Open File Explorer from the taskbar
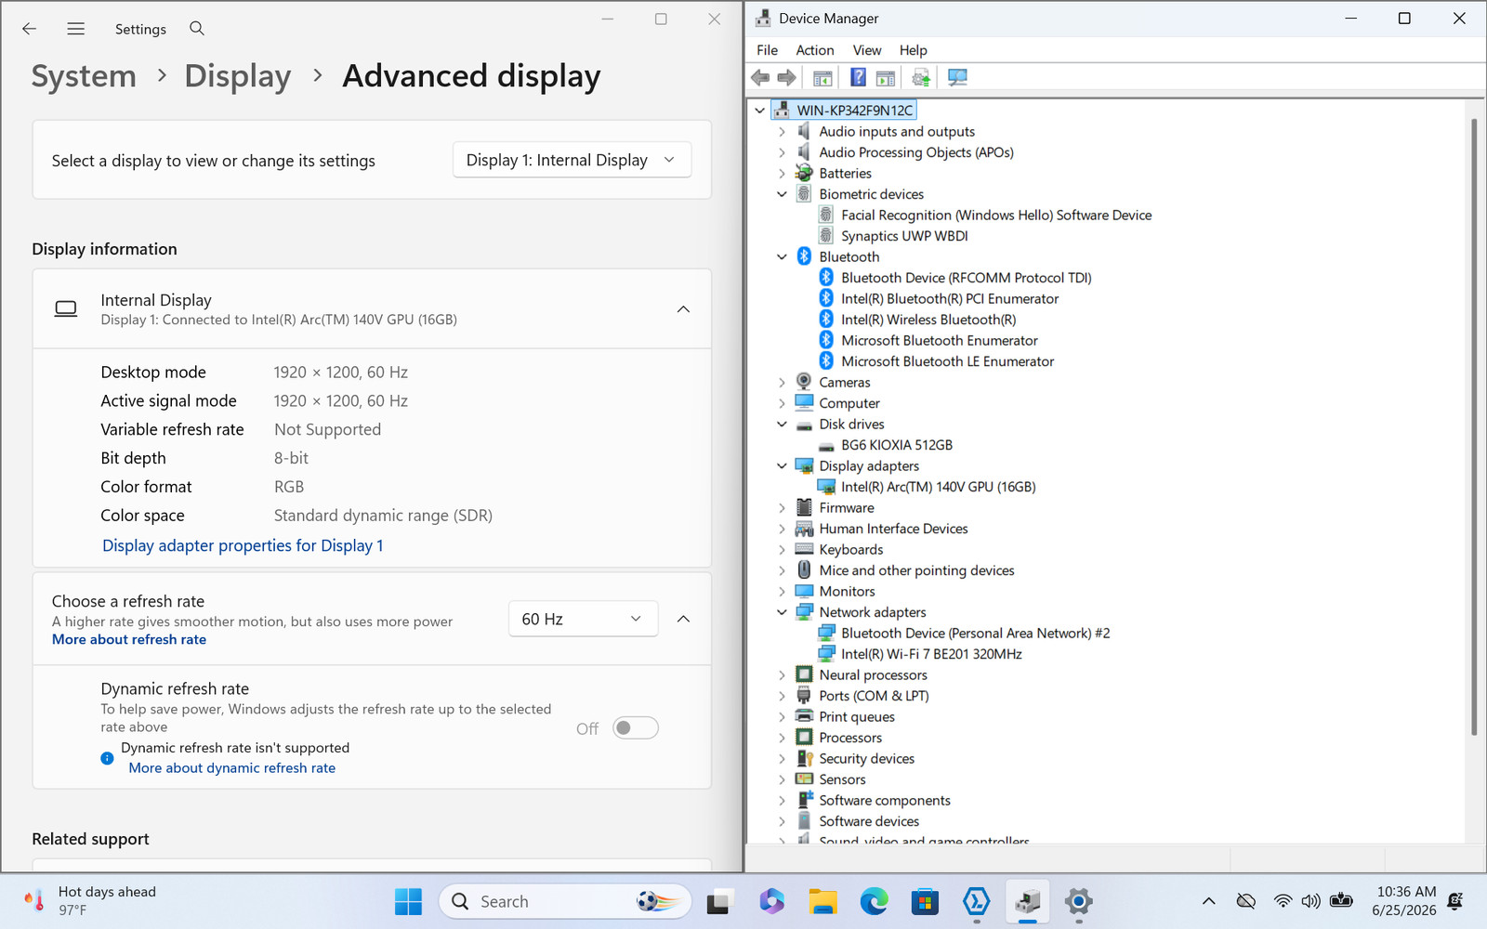Screen dimensions: 1487x929 pos(822,901)
